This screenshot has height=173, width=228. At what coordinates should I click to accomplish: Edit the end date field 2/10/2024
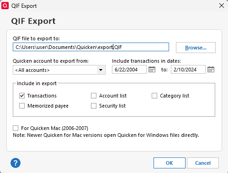coord(188,70)
